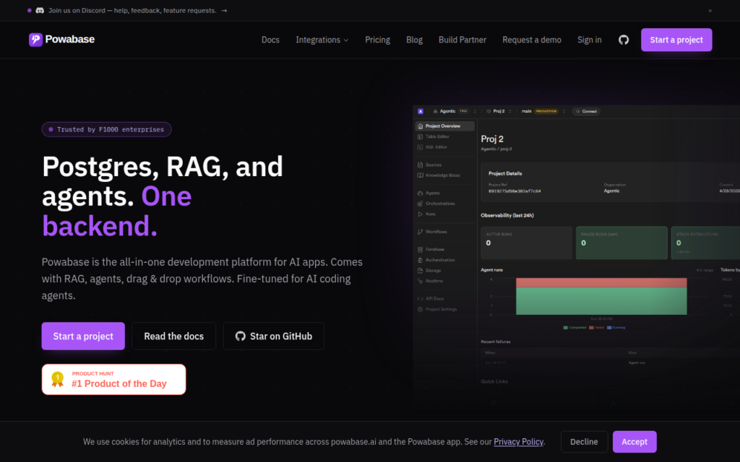The width and height of the screenshot is (740, 462).
Task: Click Start a project in the navbar
Action: [676, 40]
